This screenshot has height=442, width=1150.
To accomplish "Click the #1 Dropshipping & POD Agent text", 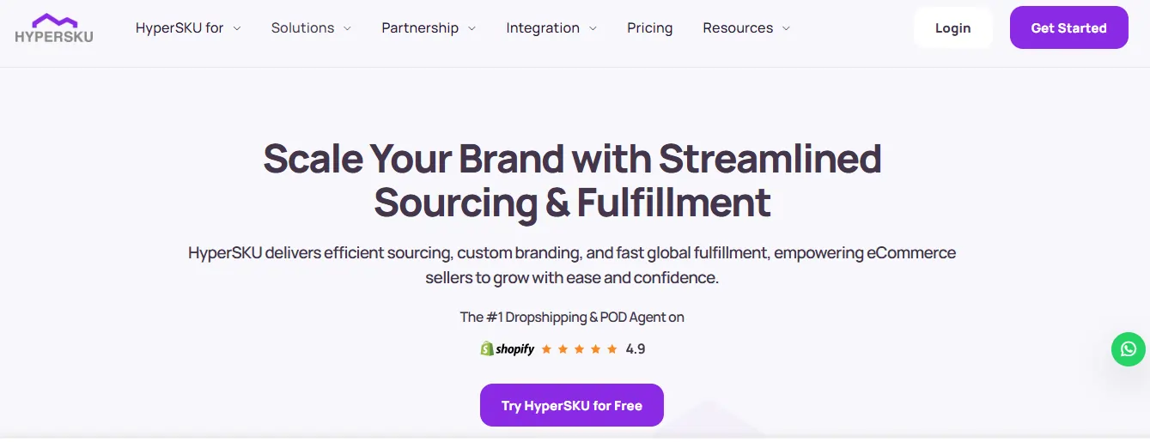I will tap(572, 318).
